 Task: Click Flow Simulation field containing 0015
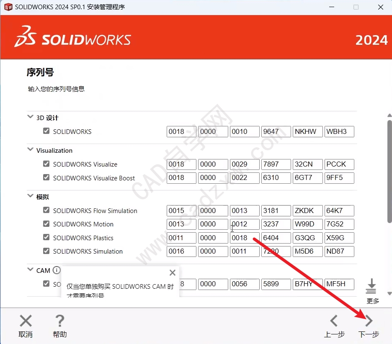181,211
